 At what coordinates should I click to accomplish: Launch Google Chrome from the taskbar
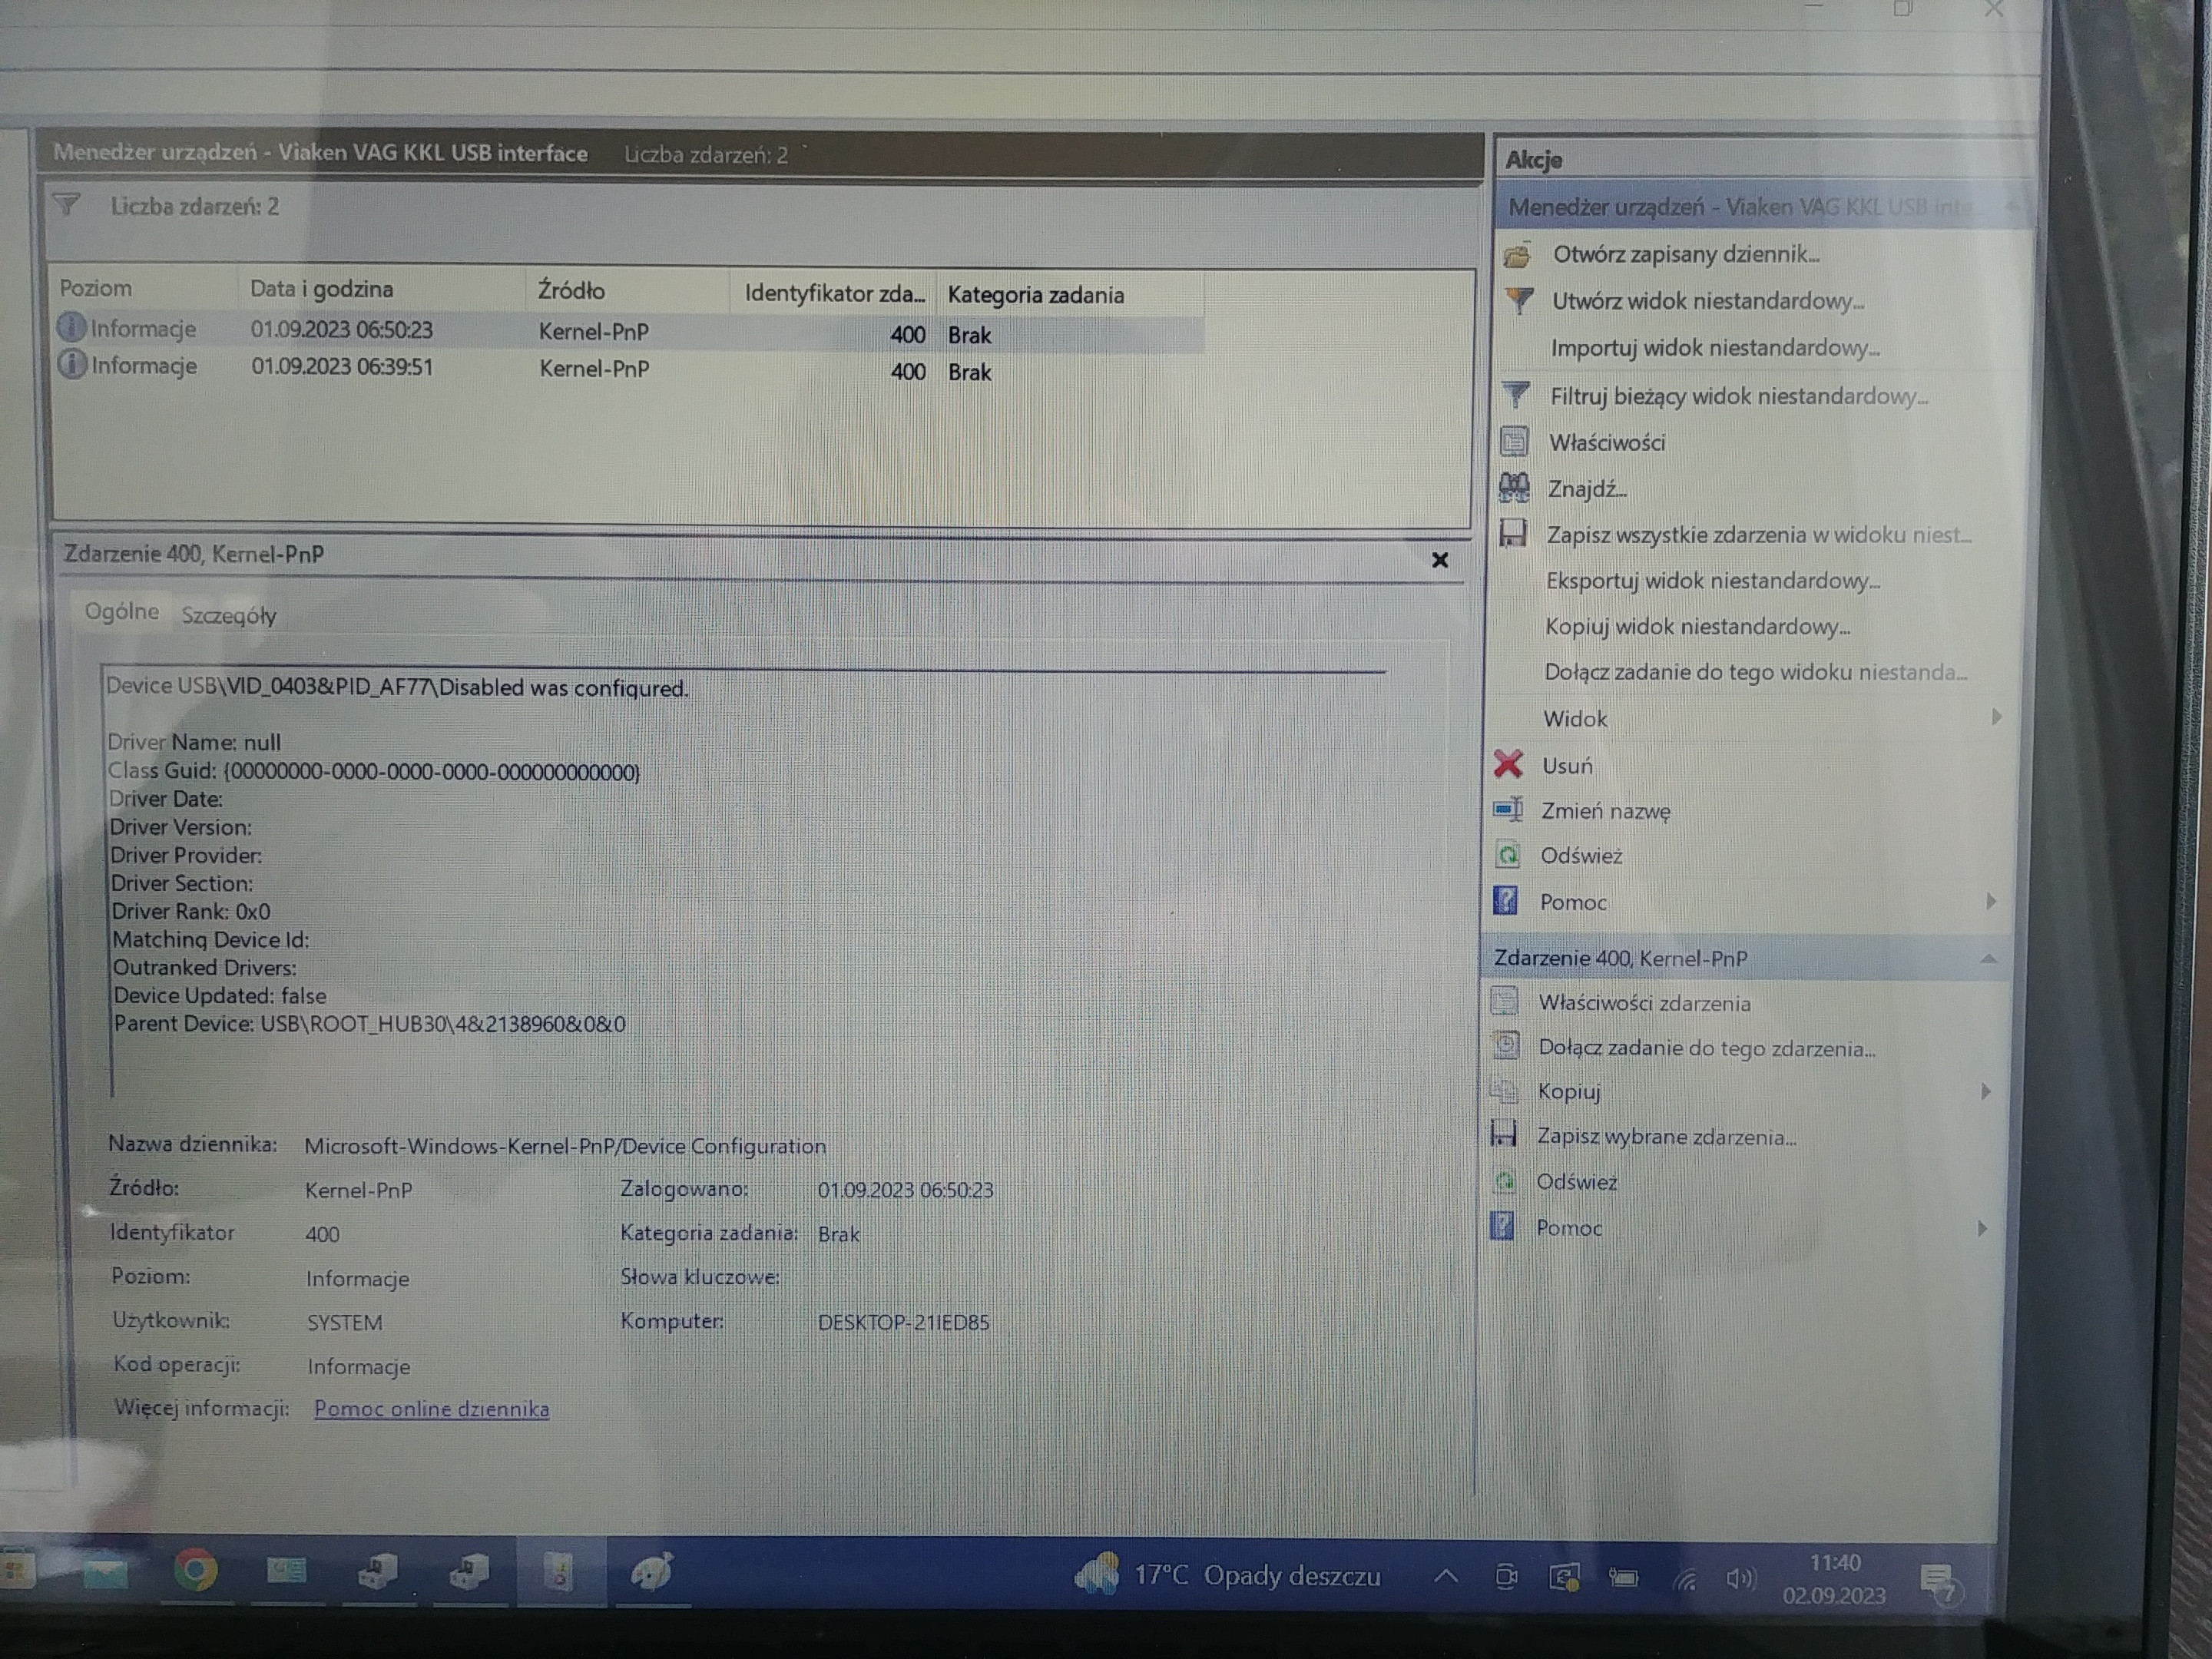(196, 1571)
